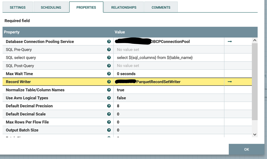Go to DBCPConnectionPool service via arrow
267x159 pixels.
click(230, 41)
